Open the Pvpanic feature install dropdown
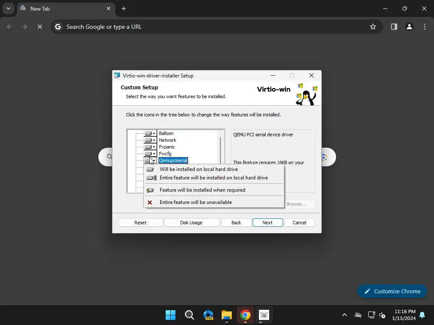Image resolution: width=434 pixels, height=325 pixels. pyautogui.click(x=150, y=147)
